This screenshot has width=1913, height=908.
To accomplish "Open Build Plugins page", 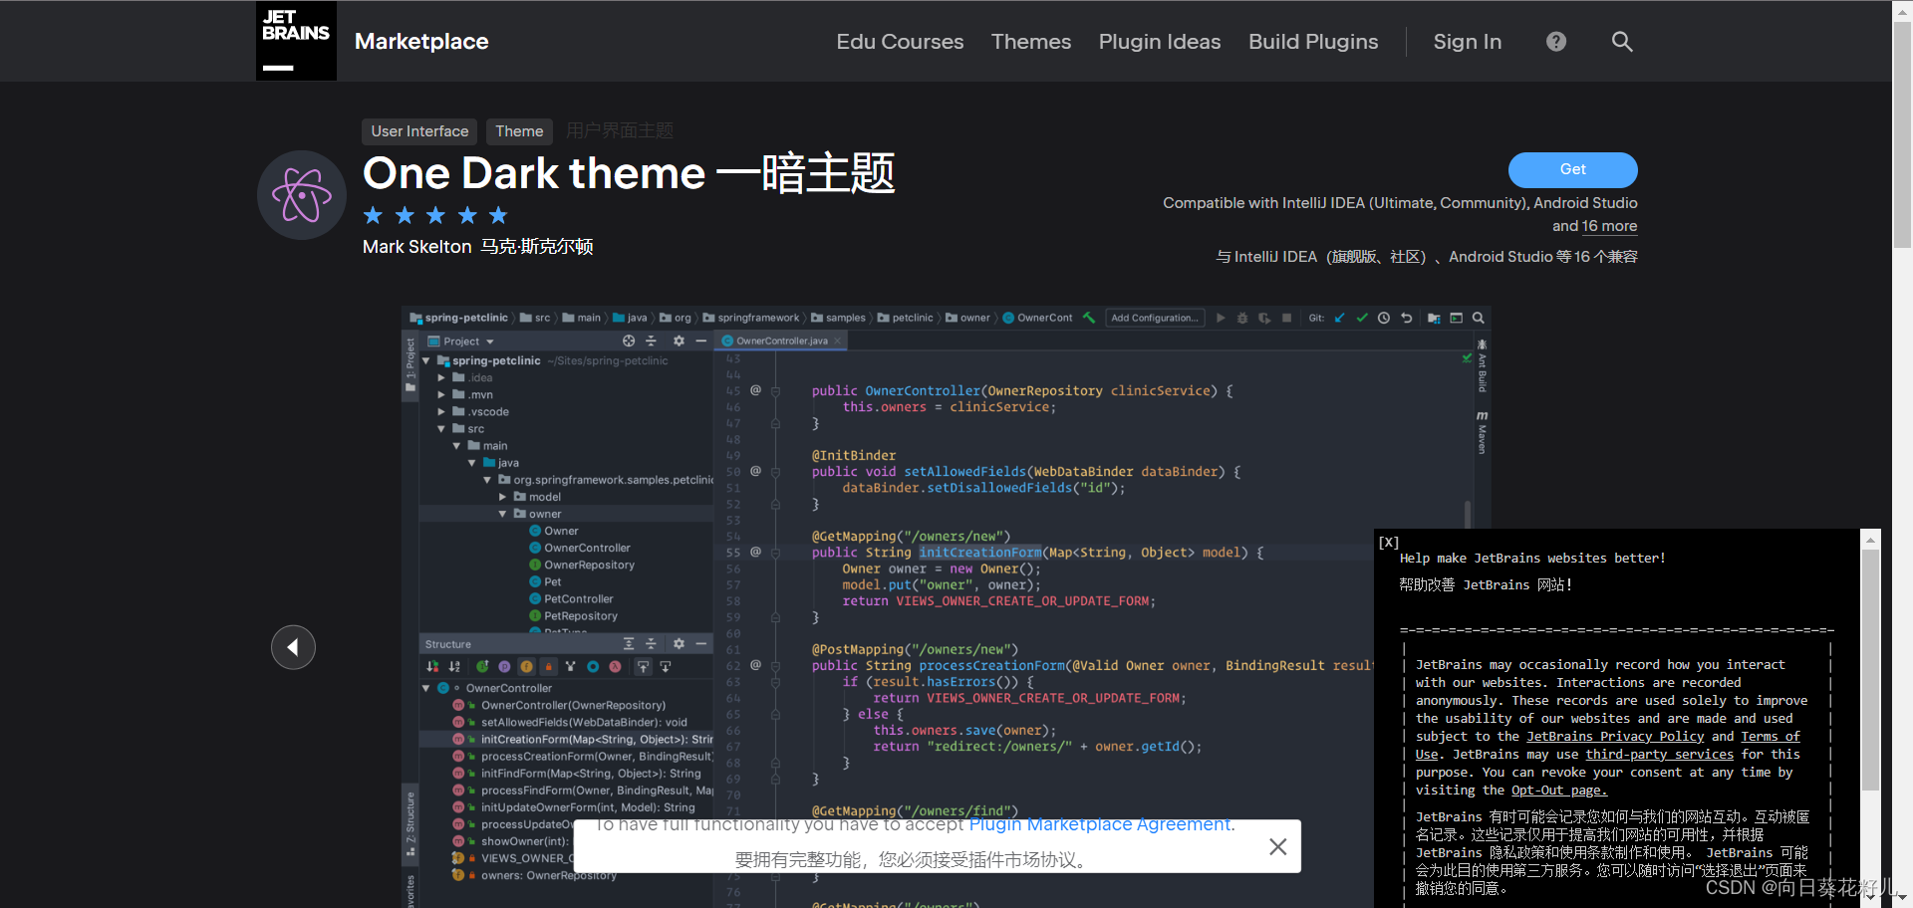I will 1313,42.
